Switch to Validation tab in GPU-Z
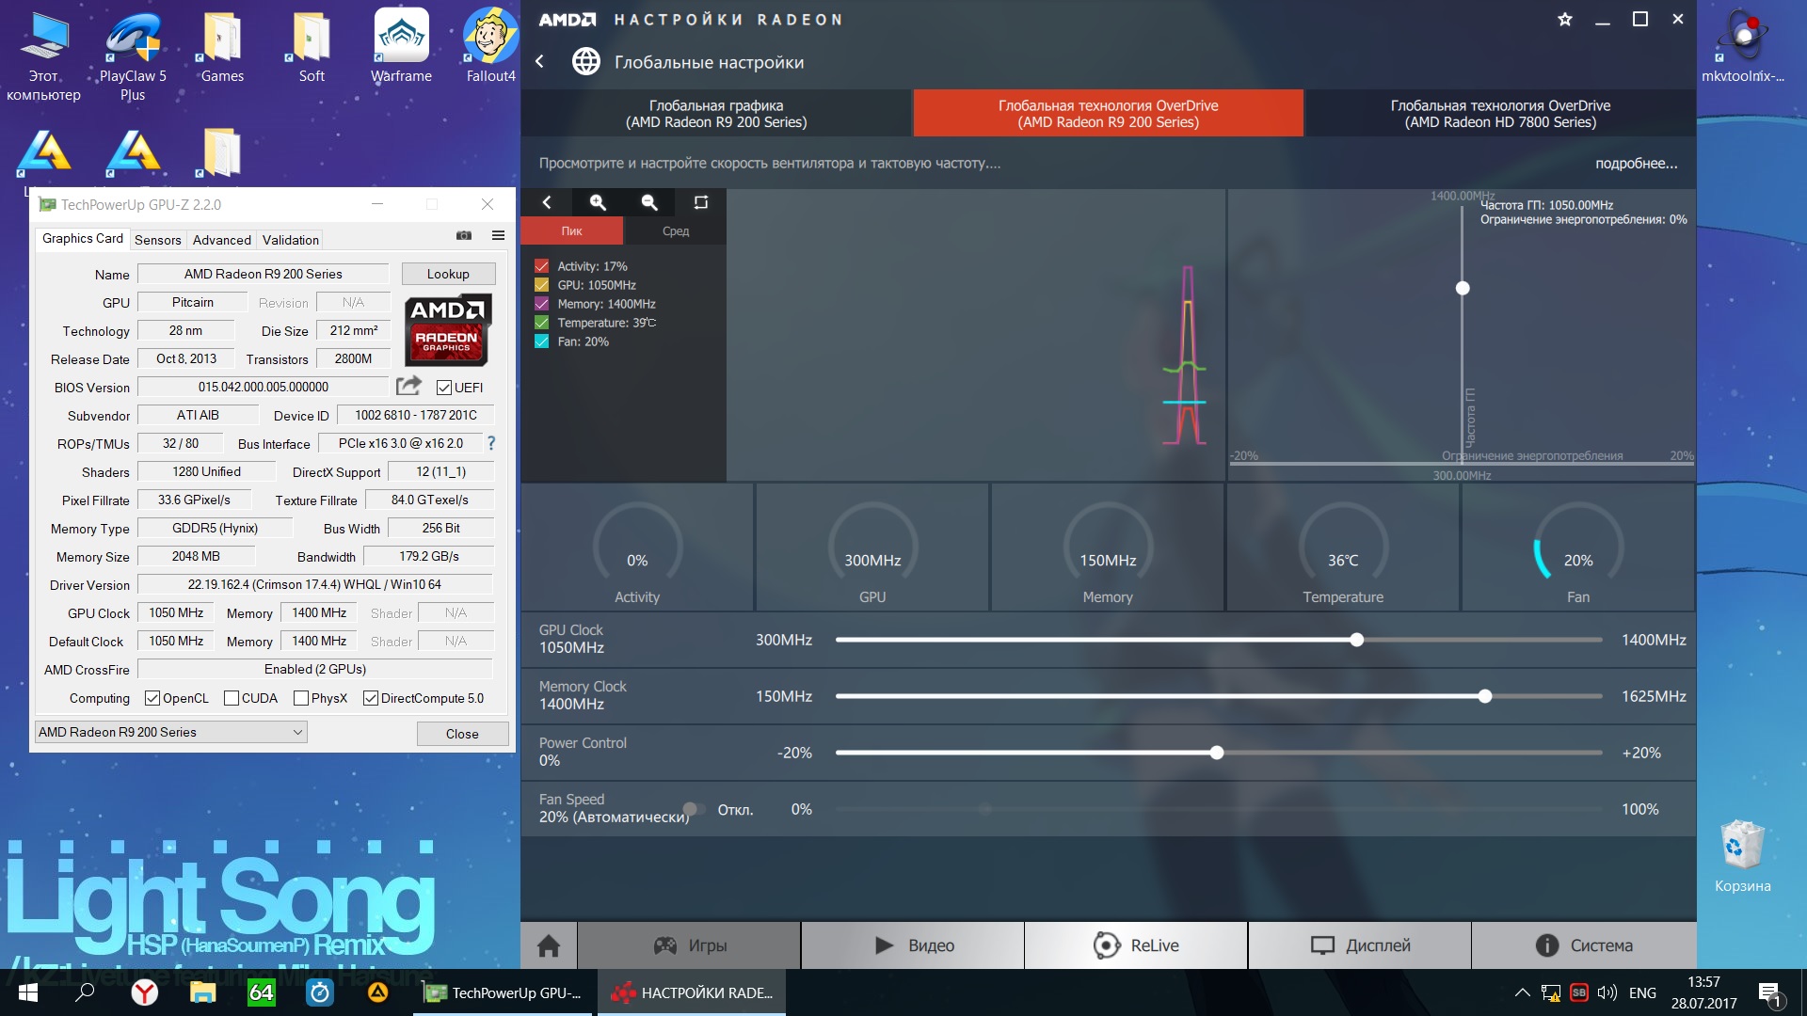This screenshot has width=1807, height=1016. pyautogui.click(x=291, y=240)
